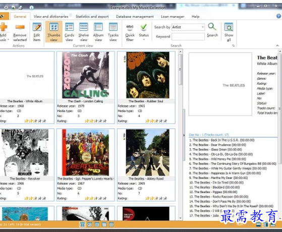Switch to Tracks view
The width and height of the screenshot is (282, 232).
click(113, 32)
